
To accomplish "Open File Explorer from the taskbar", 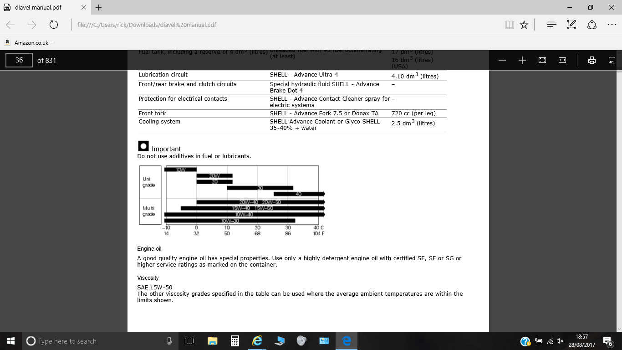I will [x=212, y=341].
